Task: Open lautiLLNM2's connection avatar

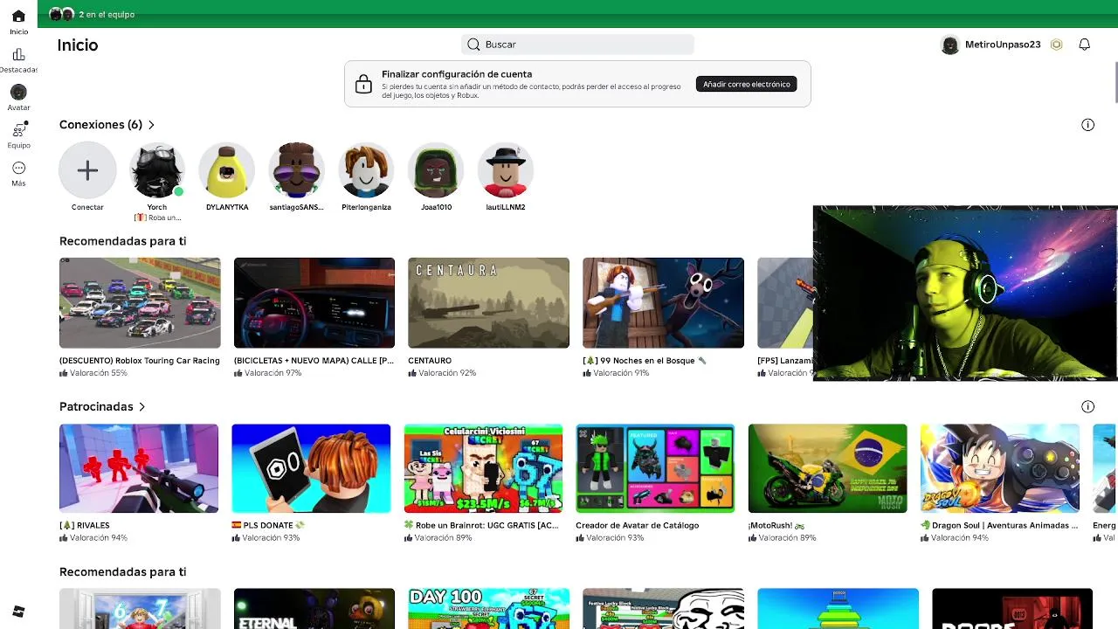Action: click(x=505, y=170)
